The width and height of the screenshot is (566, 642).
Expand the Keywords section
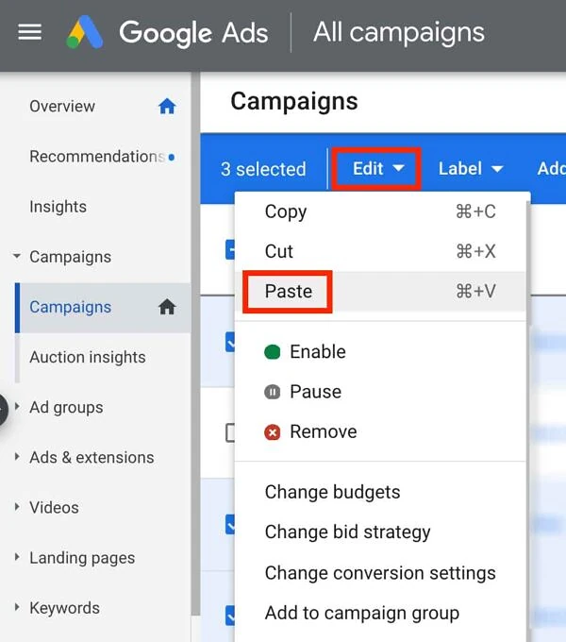(17, 607)
